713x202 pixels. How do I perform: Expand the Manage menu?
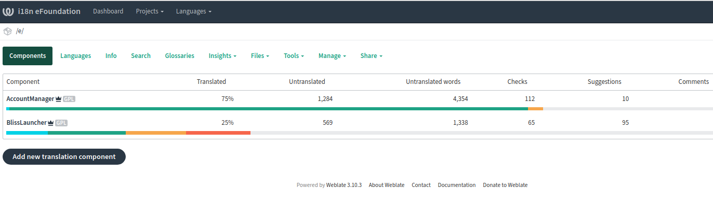coord(332,56)
